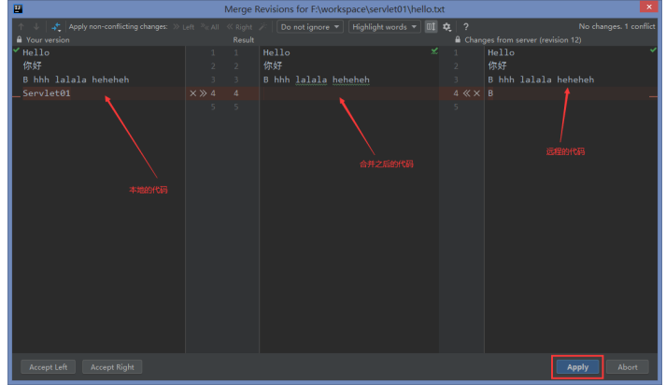Open the merge settings gear icon

click(446, 27)
